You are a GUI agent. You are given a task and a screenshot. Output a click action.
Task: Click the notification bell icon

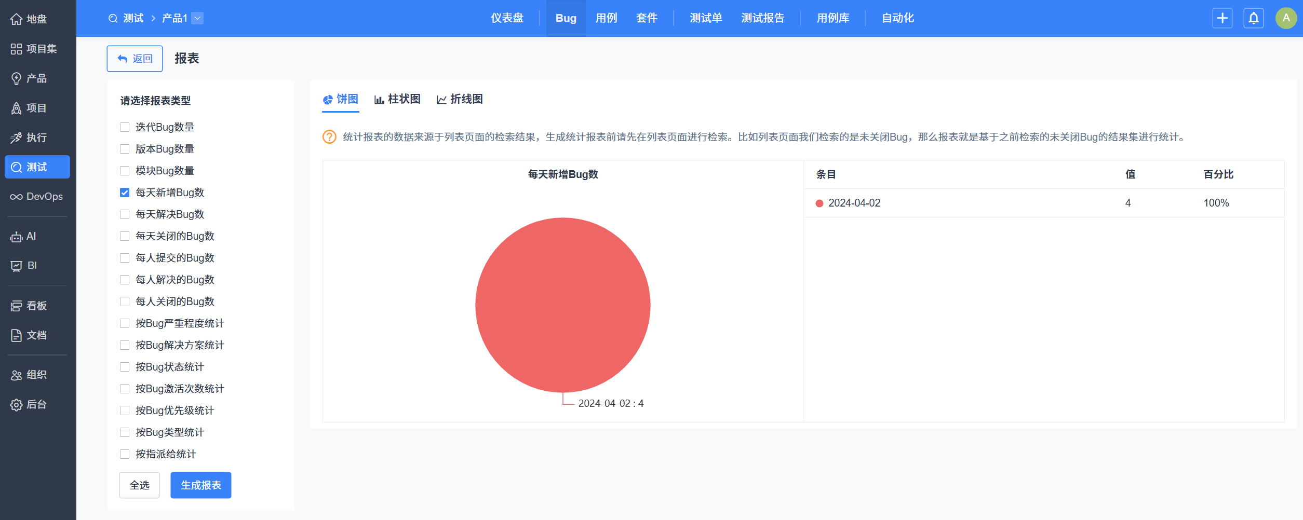[1253, 18]
